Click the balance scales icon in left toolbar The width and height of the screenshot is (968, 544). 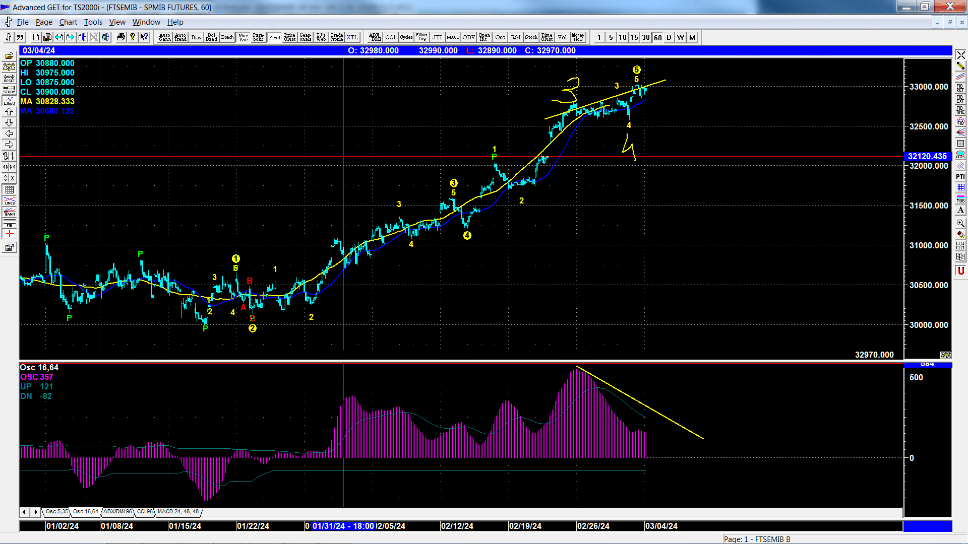(9, 67)
